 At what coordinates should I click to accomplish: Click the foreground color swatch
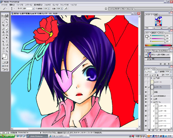pos(4,56)
